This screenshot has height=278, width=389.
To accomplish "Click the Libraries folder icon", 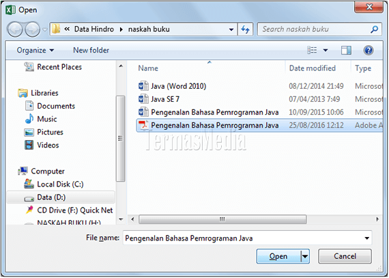I will tap(23, 93).
